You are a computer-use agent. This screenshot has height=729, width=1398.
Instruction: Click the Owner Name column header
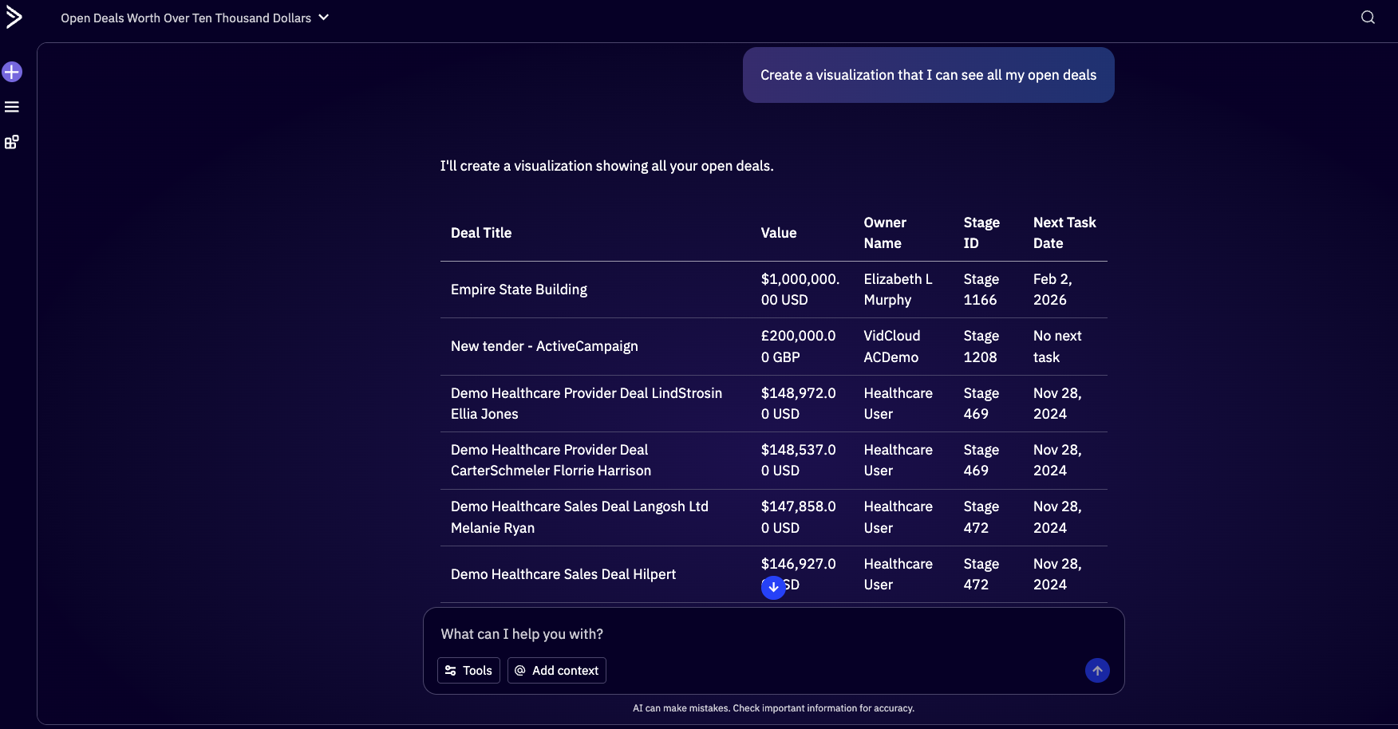(x=884, y=233)
